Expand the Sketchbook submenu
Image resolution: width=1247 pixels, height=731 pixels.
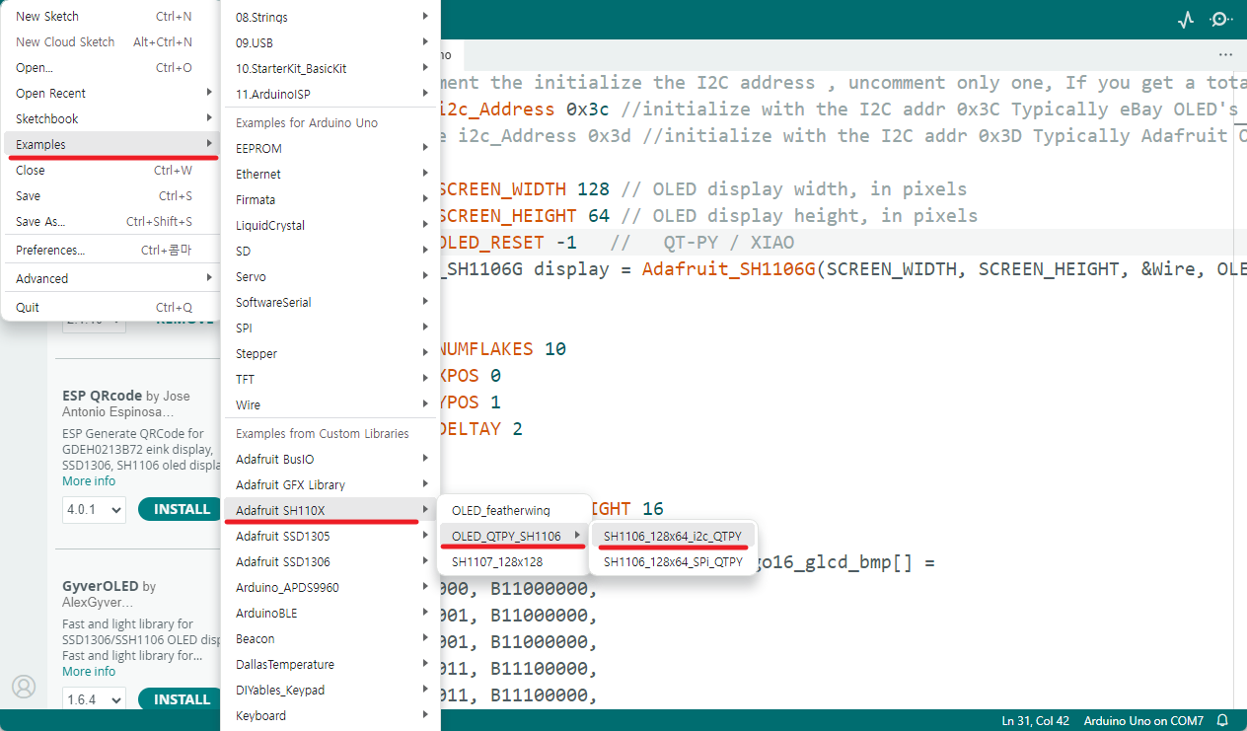coord(110,119)
